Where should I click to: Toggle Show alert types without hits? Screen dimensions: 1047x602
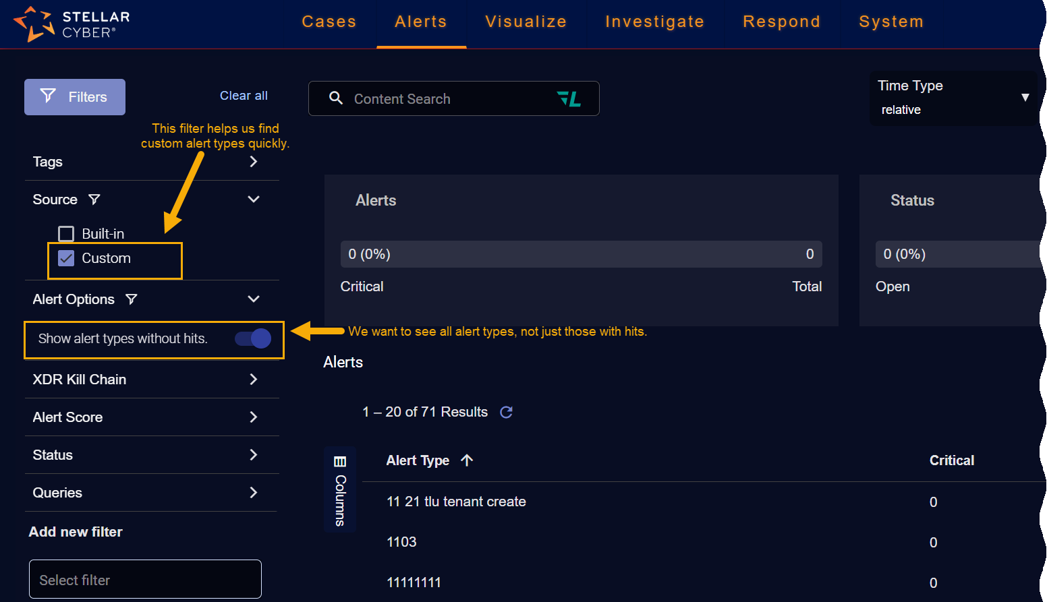coord(253,338)
